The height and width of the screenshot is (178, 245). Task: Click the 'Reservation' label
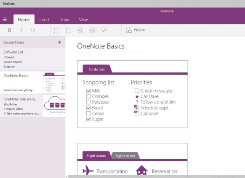click(x=164, y=171)
